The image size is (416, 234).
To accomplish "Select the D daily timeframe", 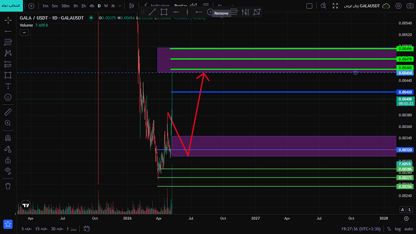I will coord(99,6).
